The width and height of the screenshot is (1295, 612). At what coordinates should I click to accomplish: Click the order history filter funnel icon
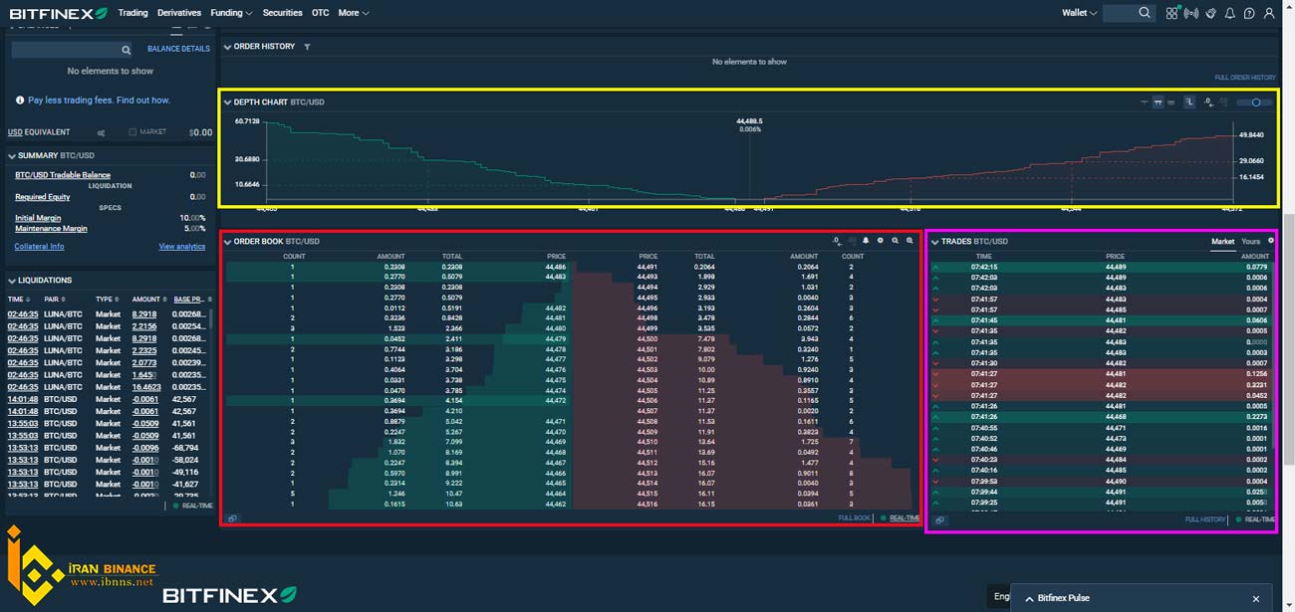pos(307,47)
